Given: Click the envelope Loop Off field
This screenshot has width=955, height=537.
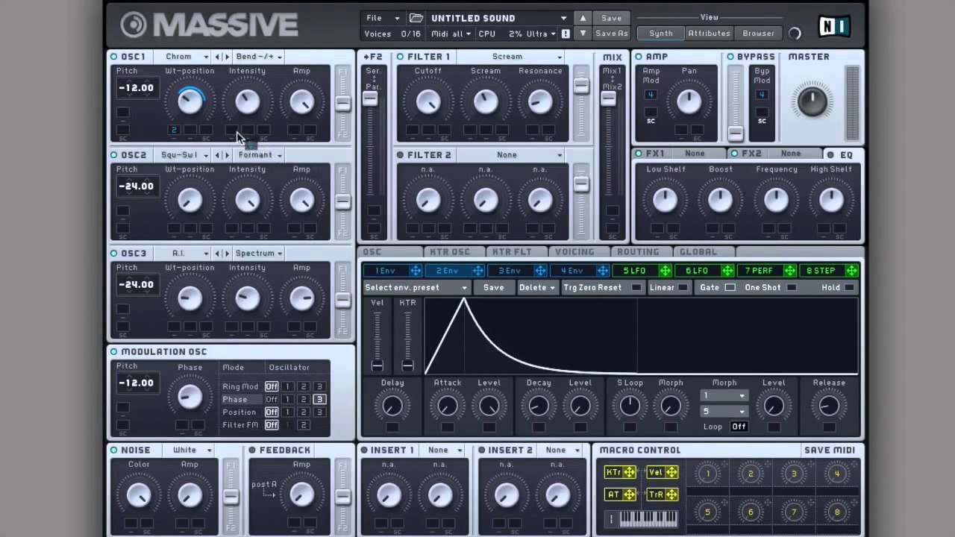Looking at the screenshot, I should [739, 427].
